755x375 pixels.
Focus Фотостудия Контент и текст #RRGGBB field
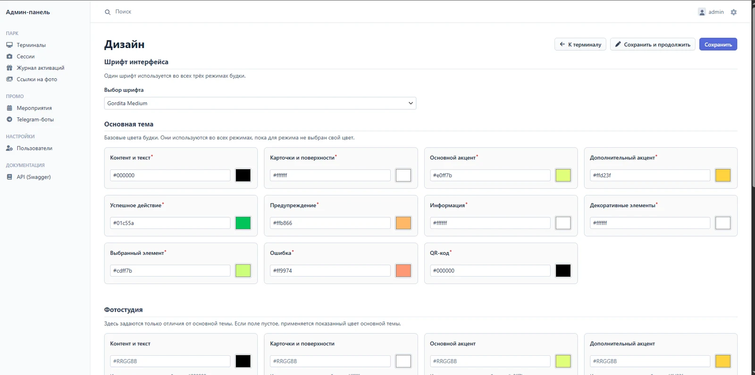pyautogui.click(x=170, y=361)
